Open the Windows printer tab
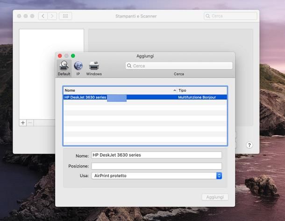The width and height of the screenshot is (285, 221). coord(94,68)
